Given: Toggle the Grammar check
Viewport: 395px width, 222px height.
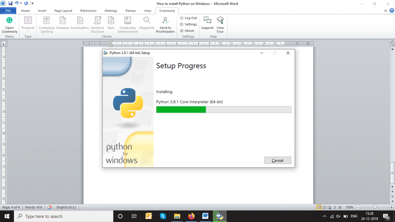Looking at the screenshot, I should click(x=63, y=23).
